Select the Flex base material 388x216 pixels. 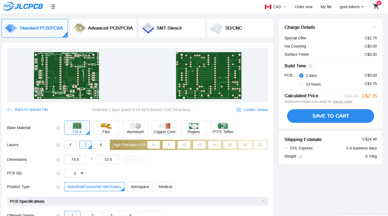click(106, 128)
